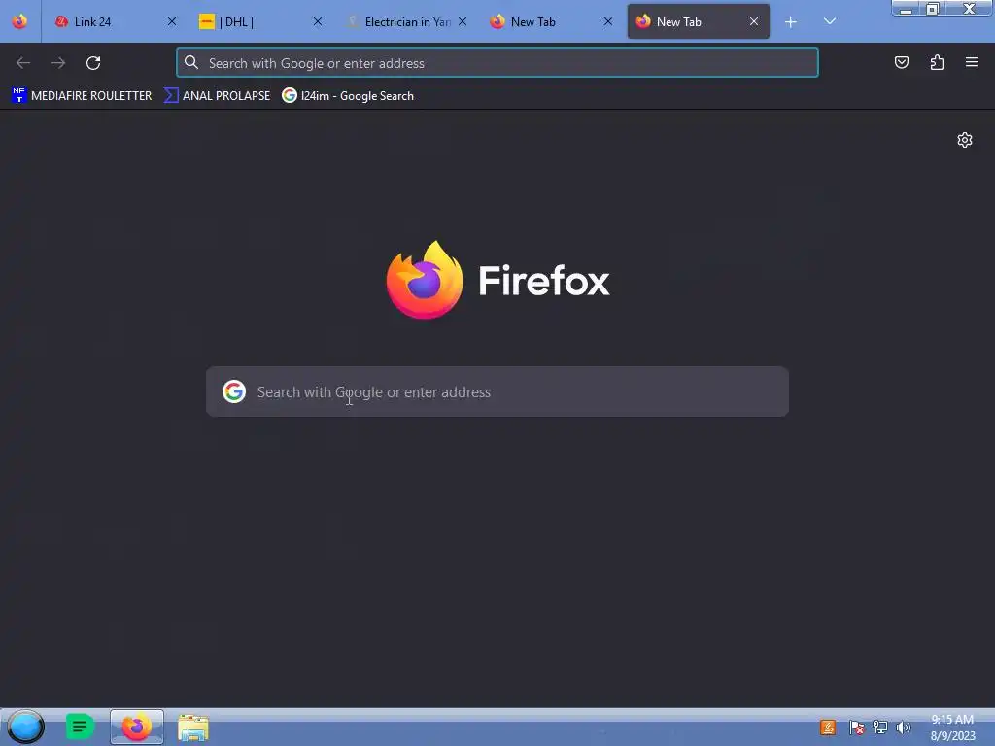Open Action Center flag tray icon
995x746 pixels.
856,728
